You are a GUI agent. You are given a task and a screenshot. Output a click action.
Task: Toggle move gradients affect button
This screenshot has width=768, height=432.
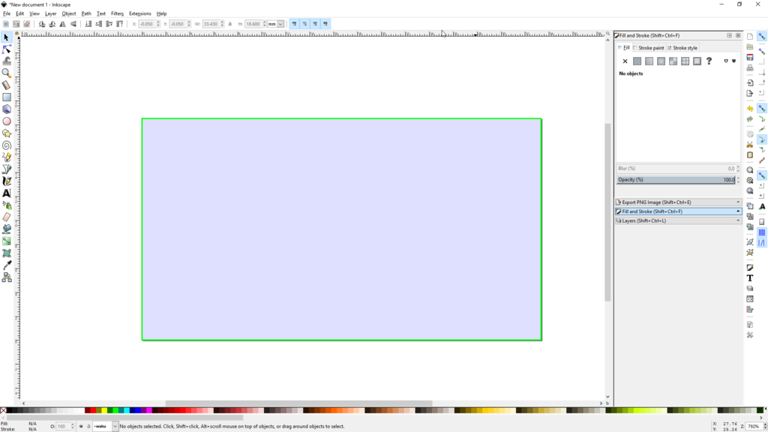coord(315,23)
